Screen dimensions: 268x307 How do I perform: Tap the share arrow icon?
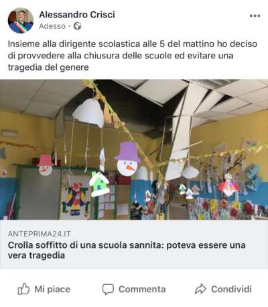pyautogui.click(x=200, y=289)
